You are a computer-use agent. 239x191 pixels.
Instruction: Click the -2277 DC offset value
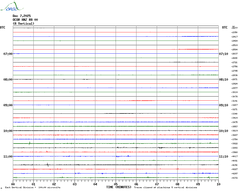pos(234,28)
